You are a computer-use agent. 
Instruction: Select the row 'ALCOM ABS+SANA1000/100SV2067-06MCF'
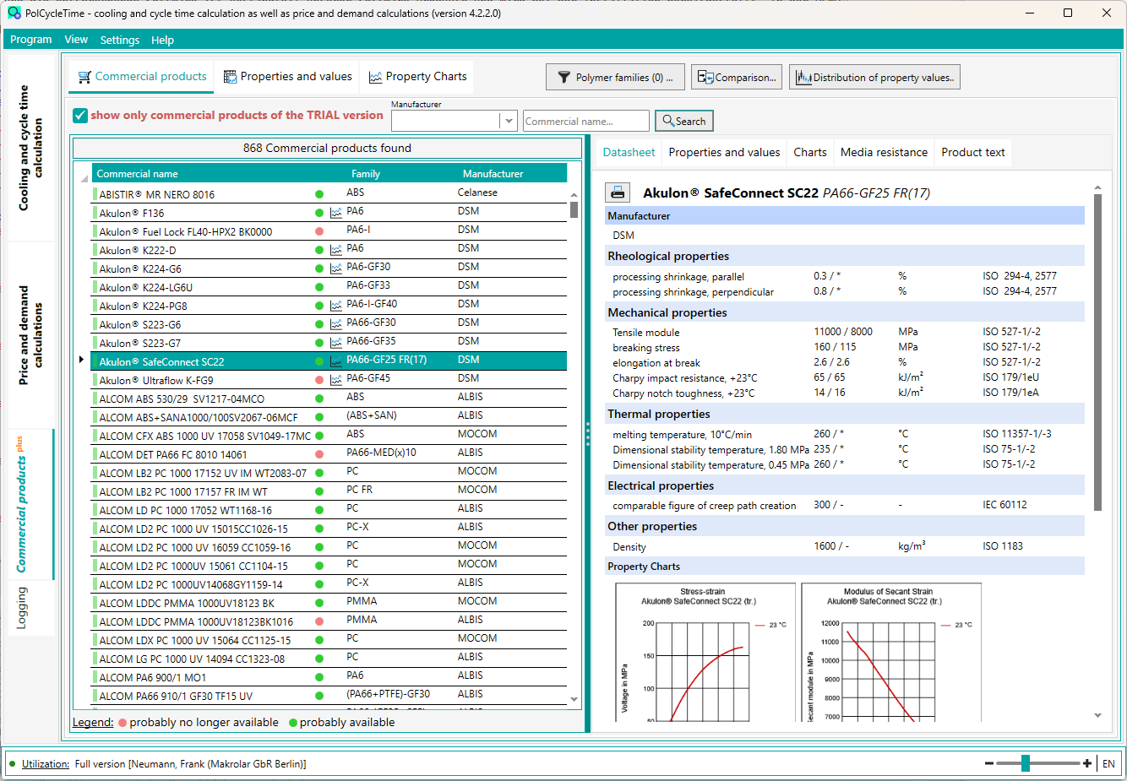329,417
